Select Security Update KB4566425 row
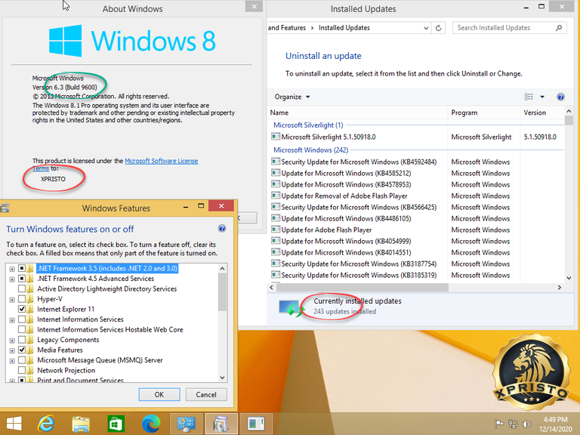The width and height of the screenshot is (580, 435). [x=415, y=207]
